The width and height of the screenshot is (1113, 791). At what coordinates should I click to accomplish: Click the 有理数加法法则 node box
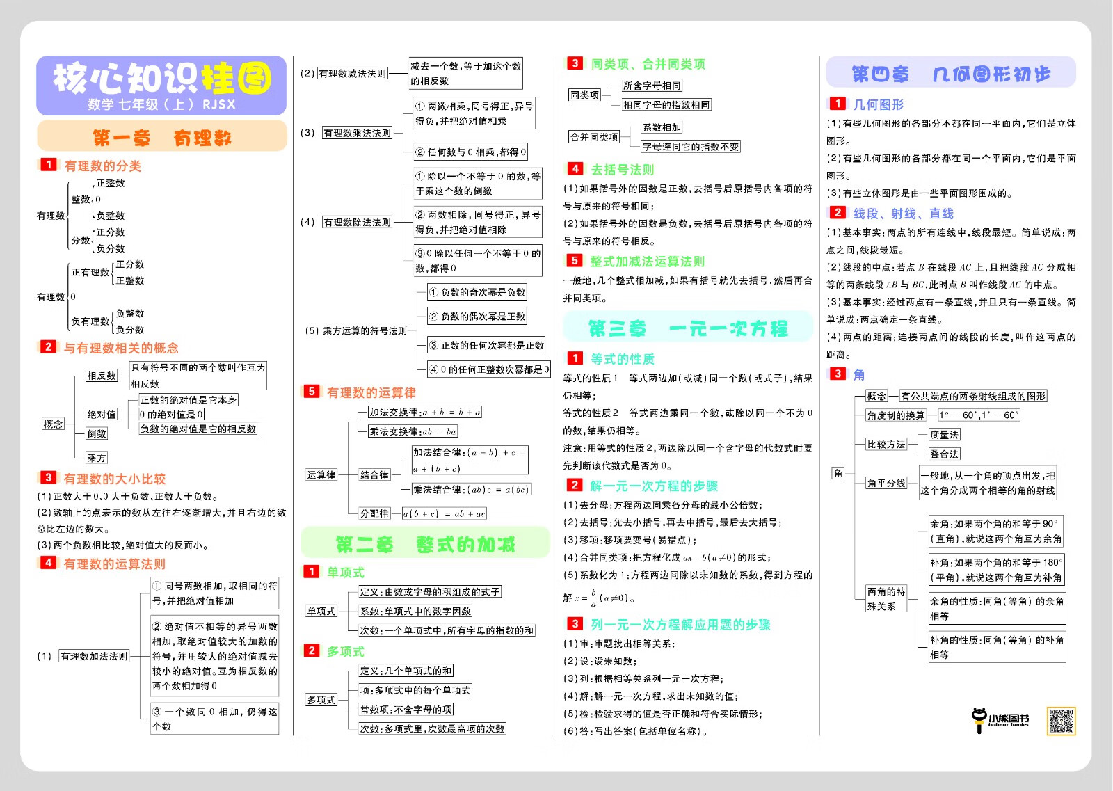coord(94,656)
